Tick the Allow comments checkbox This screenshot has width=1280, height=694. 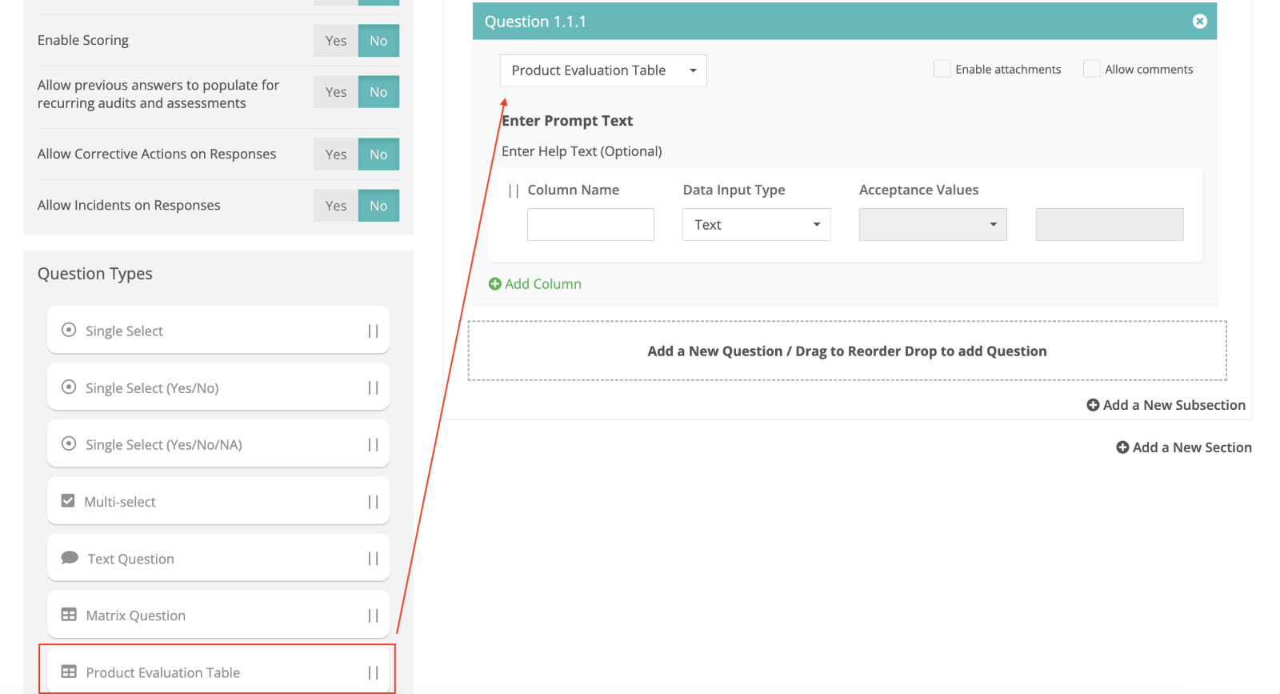click(x=1091, y=69)
